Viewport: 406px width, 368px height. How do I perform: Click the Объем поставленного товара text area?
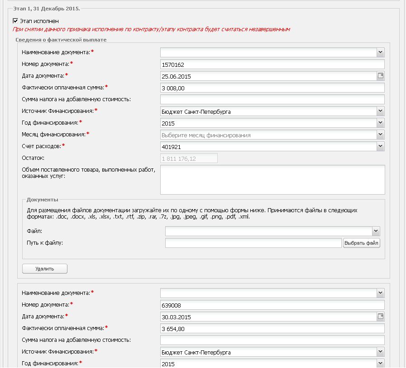pos(272,180)
